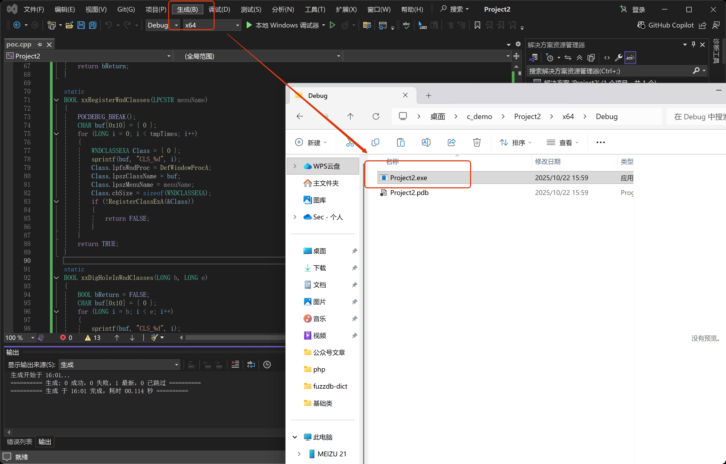Screen dimensions: 726x464
Task: Collapse the code region at line 71
Action: (x=56, y=100)
